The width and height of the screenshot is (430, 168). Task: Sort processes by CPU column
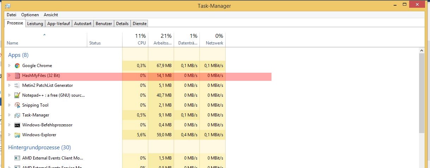tap(135, 39)
